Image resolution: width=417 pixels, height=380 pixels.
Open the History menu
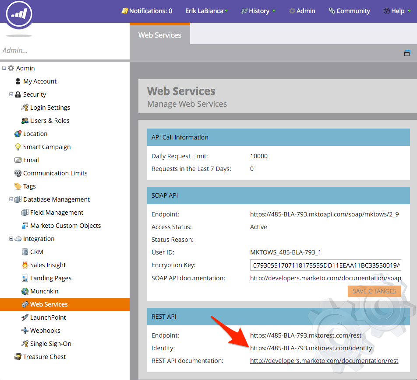pos(258,11)
